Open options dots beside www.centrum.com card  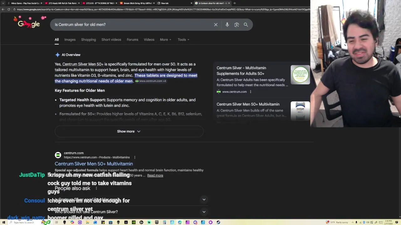(250, 92)
